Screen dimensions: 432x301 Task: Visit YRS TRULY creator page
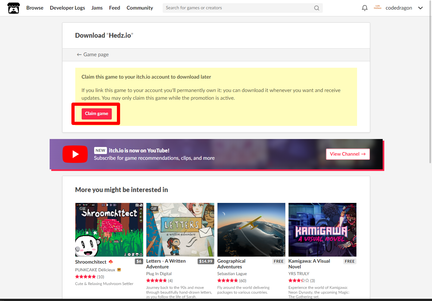coord(299,274)
